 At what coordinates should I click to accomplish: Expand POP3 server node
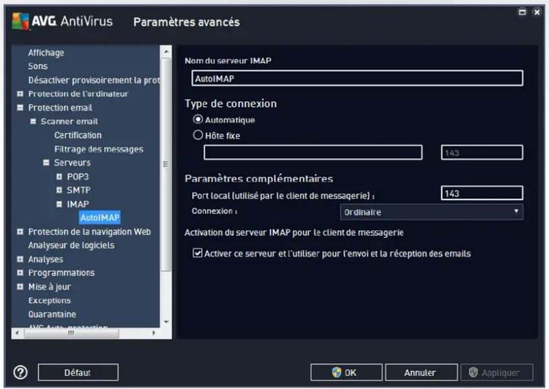59,176
